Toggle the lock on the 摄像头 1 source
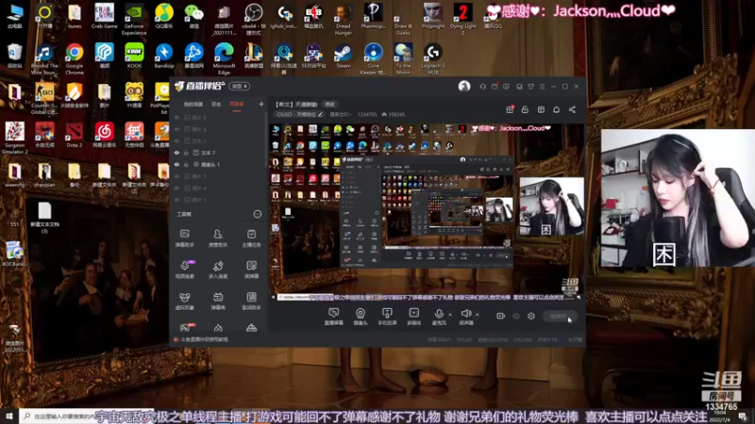755x424 pixels. 186,164
